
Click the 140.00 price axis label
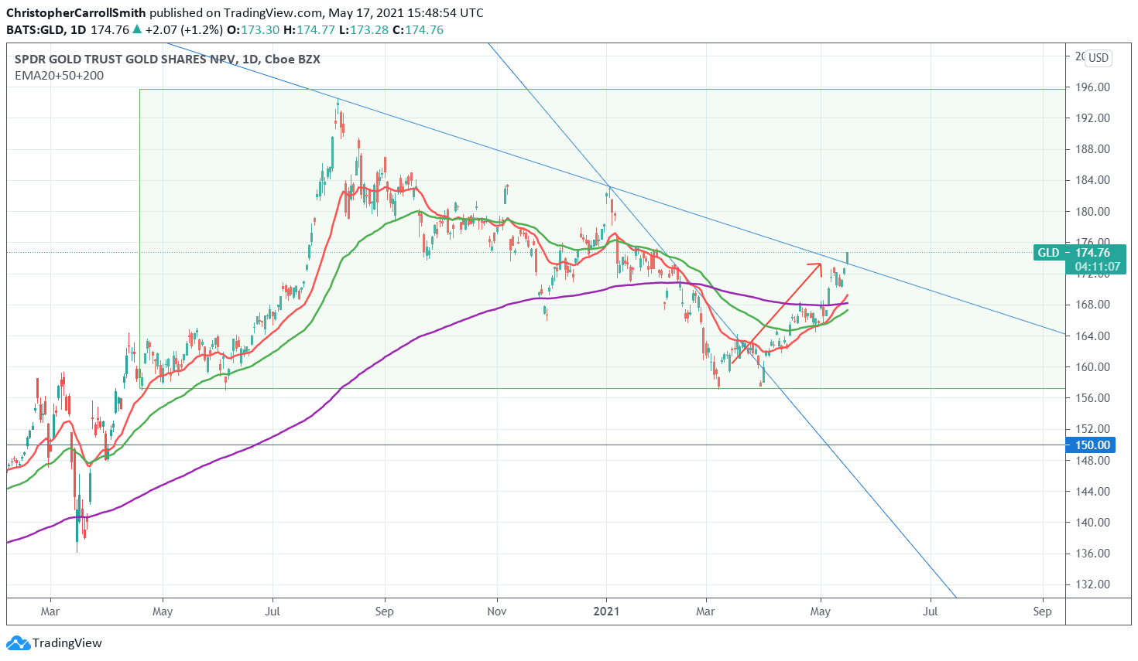(x=1092, y=523)
